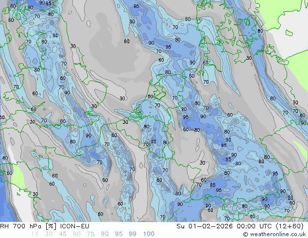Select the "90" value in the bottom legend scale
This screenshot has height=238, width=308.
104,234
